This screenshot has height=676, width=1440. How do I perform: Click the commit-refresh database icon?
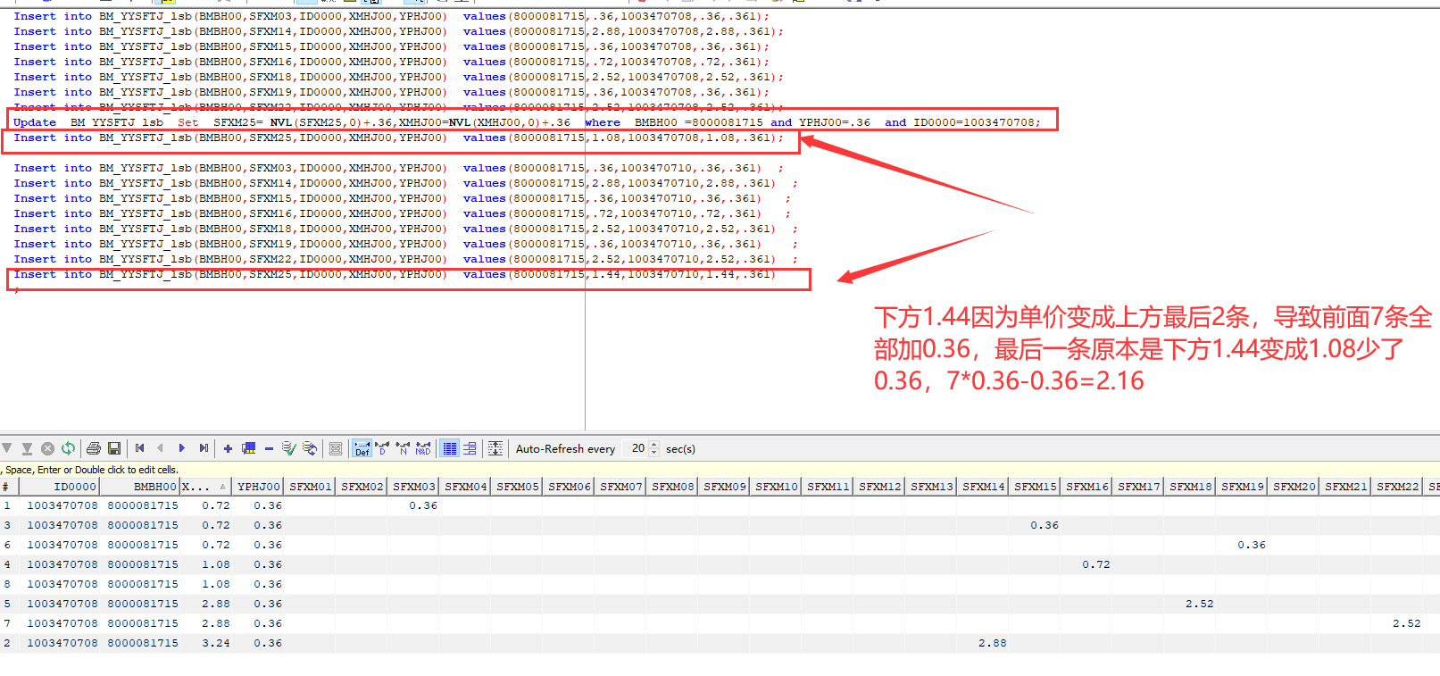click(x=310, y=448)
